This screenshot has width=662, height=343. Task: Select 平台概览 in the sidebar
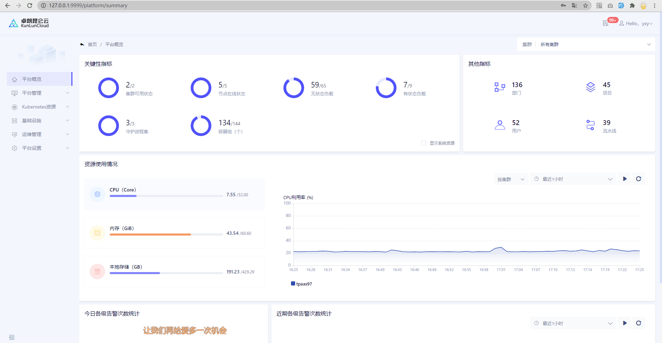point(39,79)
